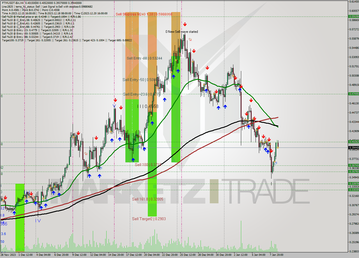This screenshot has height=258, width=359.
Task: Click the green 0.59198 price level tag
Action: click(x=353, y=16)
